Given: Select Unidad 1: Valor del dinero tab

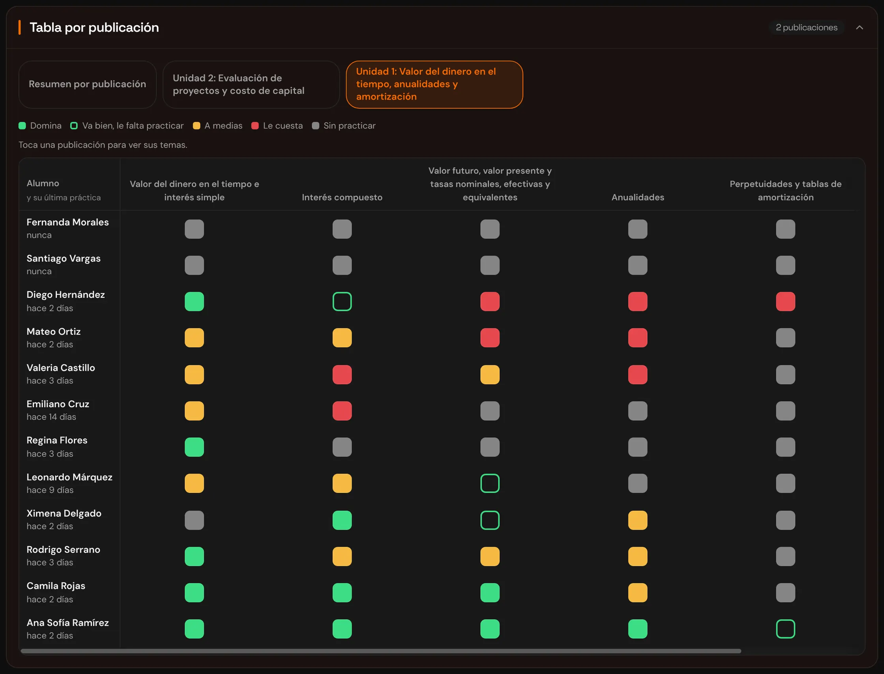Looking at the screenshot, I should tap(434, 84).
